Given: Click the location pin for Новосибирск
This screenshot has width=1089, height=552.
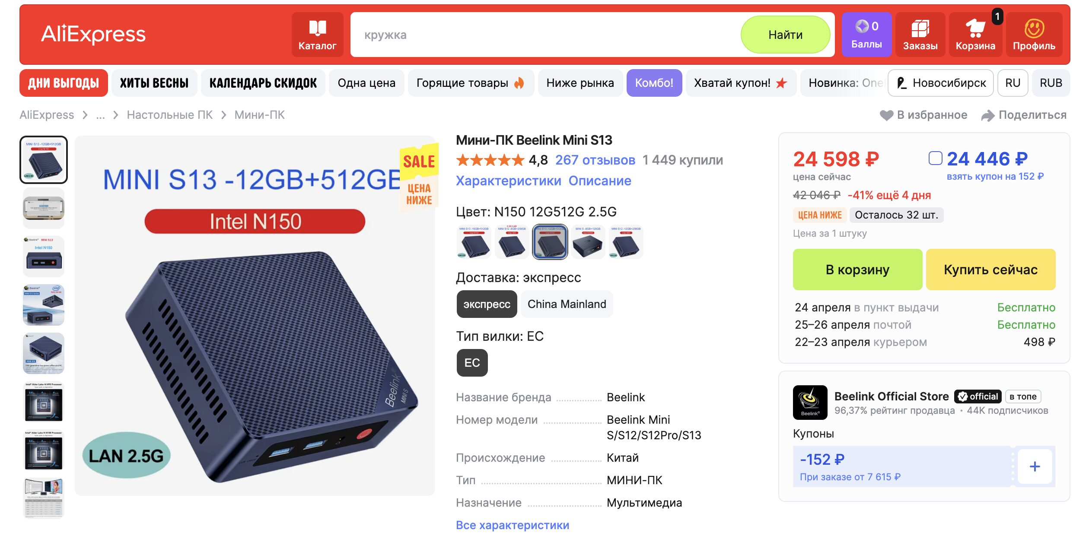Looking at the screenshot, I should pyautogui.click(x=902, y=82).
